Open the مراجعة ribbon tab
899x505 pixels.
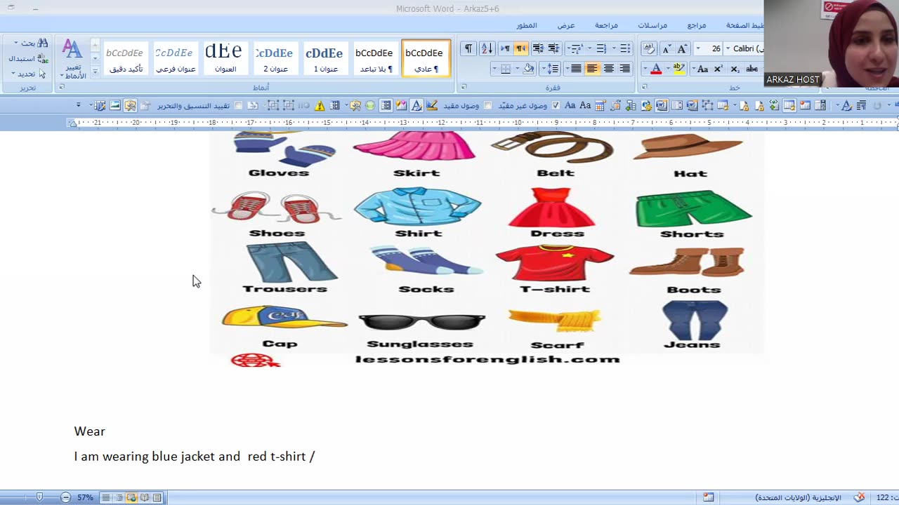(x=606, y=25)
